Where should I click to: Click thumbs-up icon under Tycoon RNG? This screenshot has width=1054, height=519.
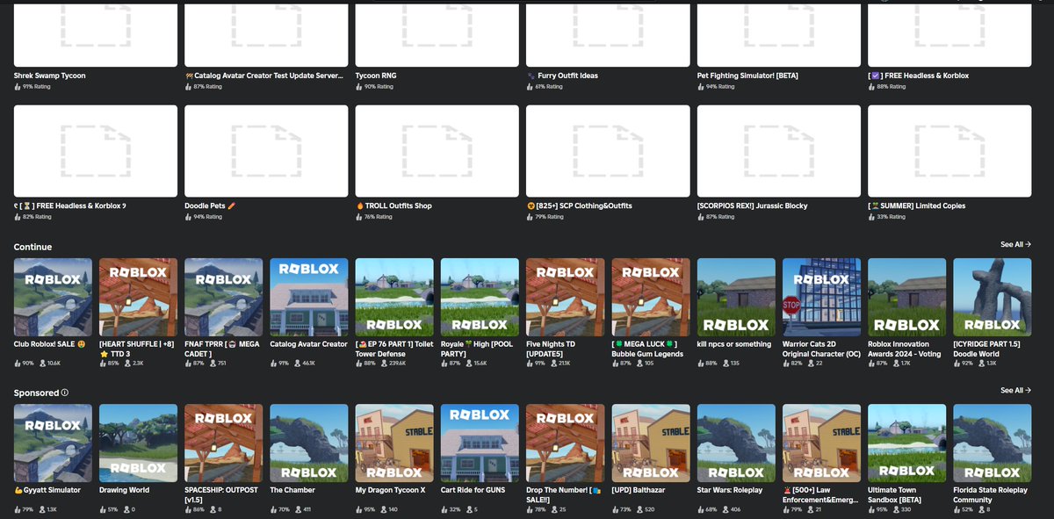click(358, 87)
